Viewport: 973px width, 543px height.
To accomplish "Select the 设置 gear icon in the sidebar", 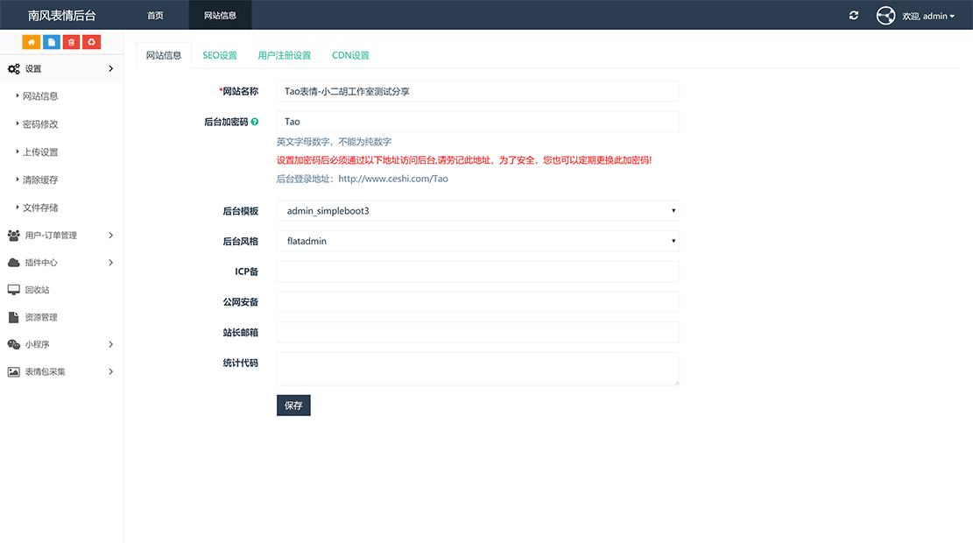I will 12,68.
